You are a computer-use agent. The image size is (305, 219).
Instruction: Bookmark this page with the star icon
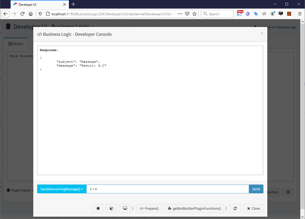point(194,14)
